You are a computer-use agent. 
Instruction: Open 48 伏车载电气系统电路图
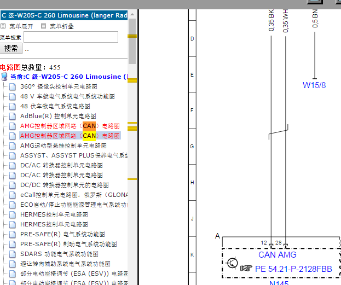point(55,106)
